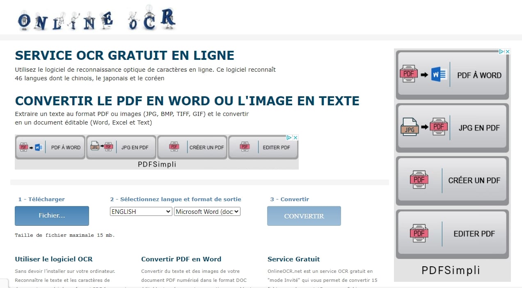Click the Fichier... upload button
Image resolution: width=522 pixels, height=288 pixels.
point(52,215)
